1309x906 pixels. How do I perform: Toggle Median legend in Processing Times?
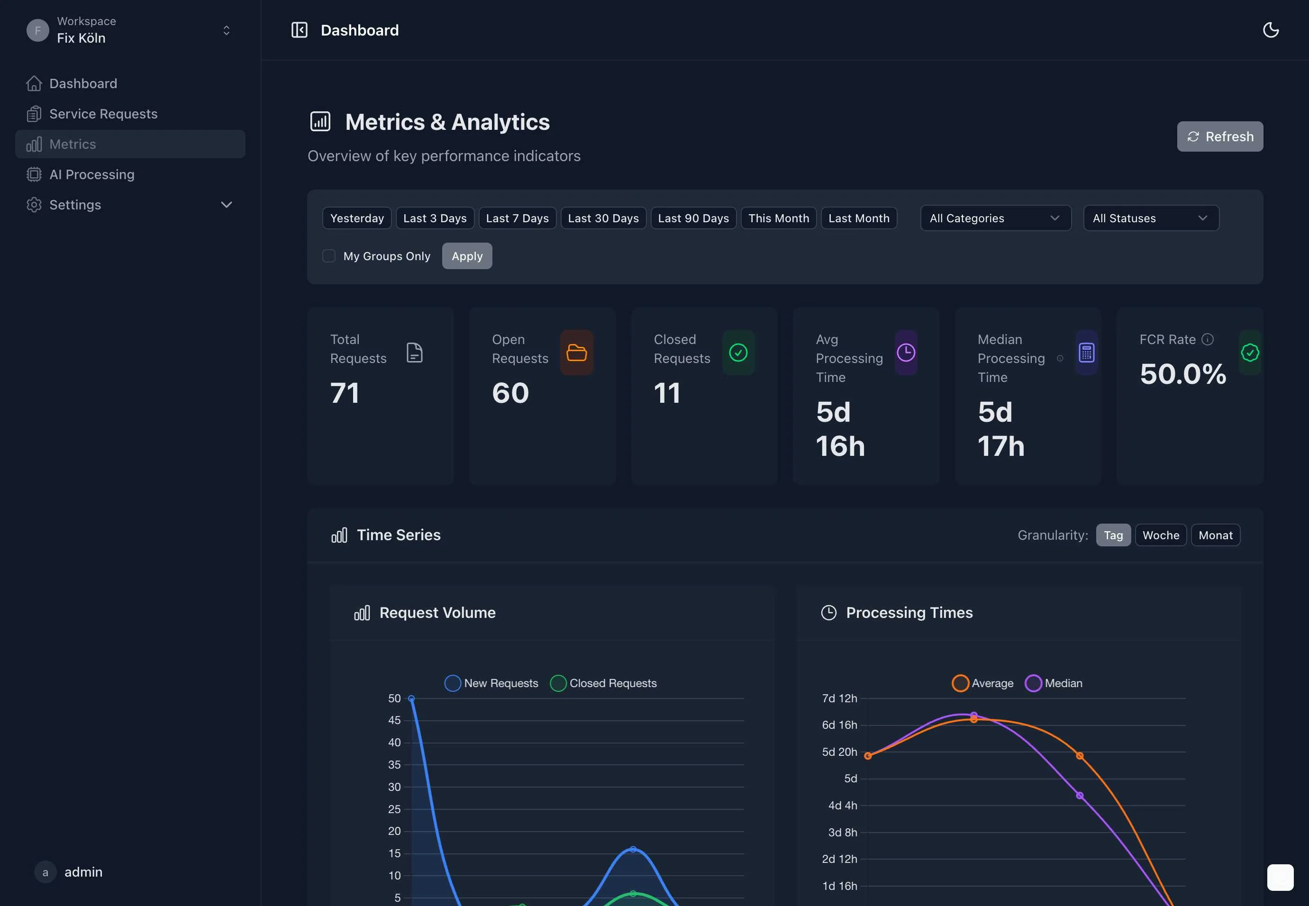click(x=1033, y=683)
